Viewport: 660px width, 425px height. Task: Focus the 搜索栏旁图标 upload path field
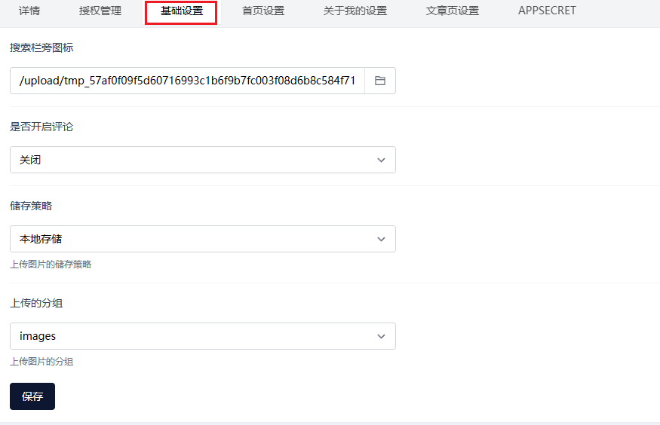coord(187,81)
